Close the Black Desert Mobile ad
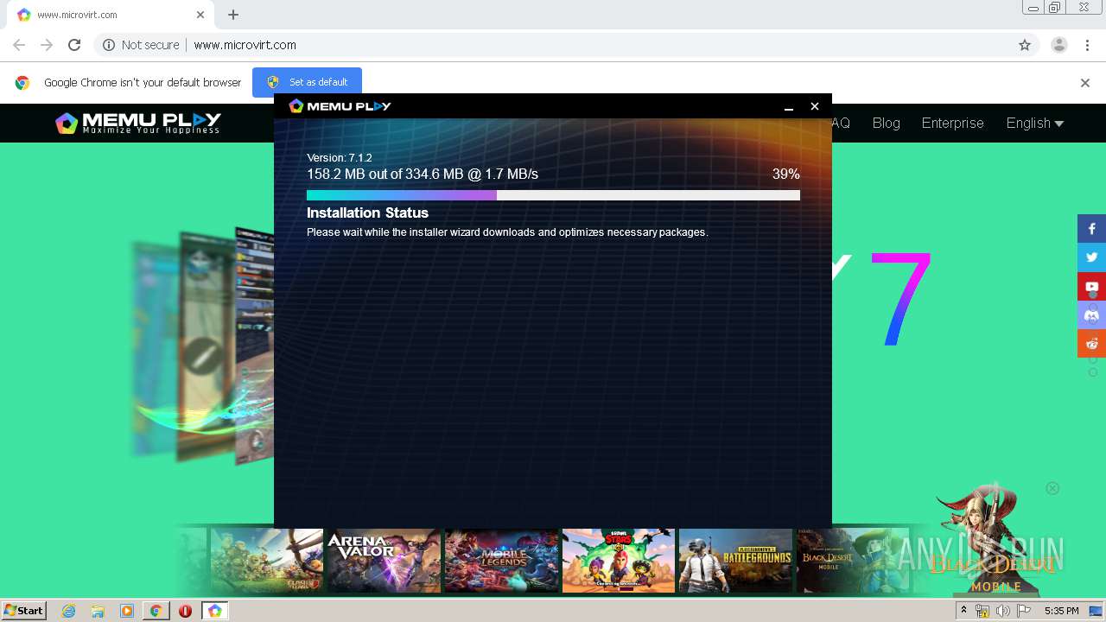Viewport: 1106px width, 622px height. (x=1052, y=488)
